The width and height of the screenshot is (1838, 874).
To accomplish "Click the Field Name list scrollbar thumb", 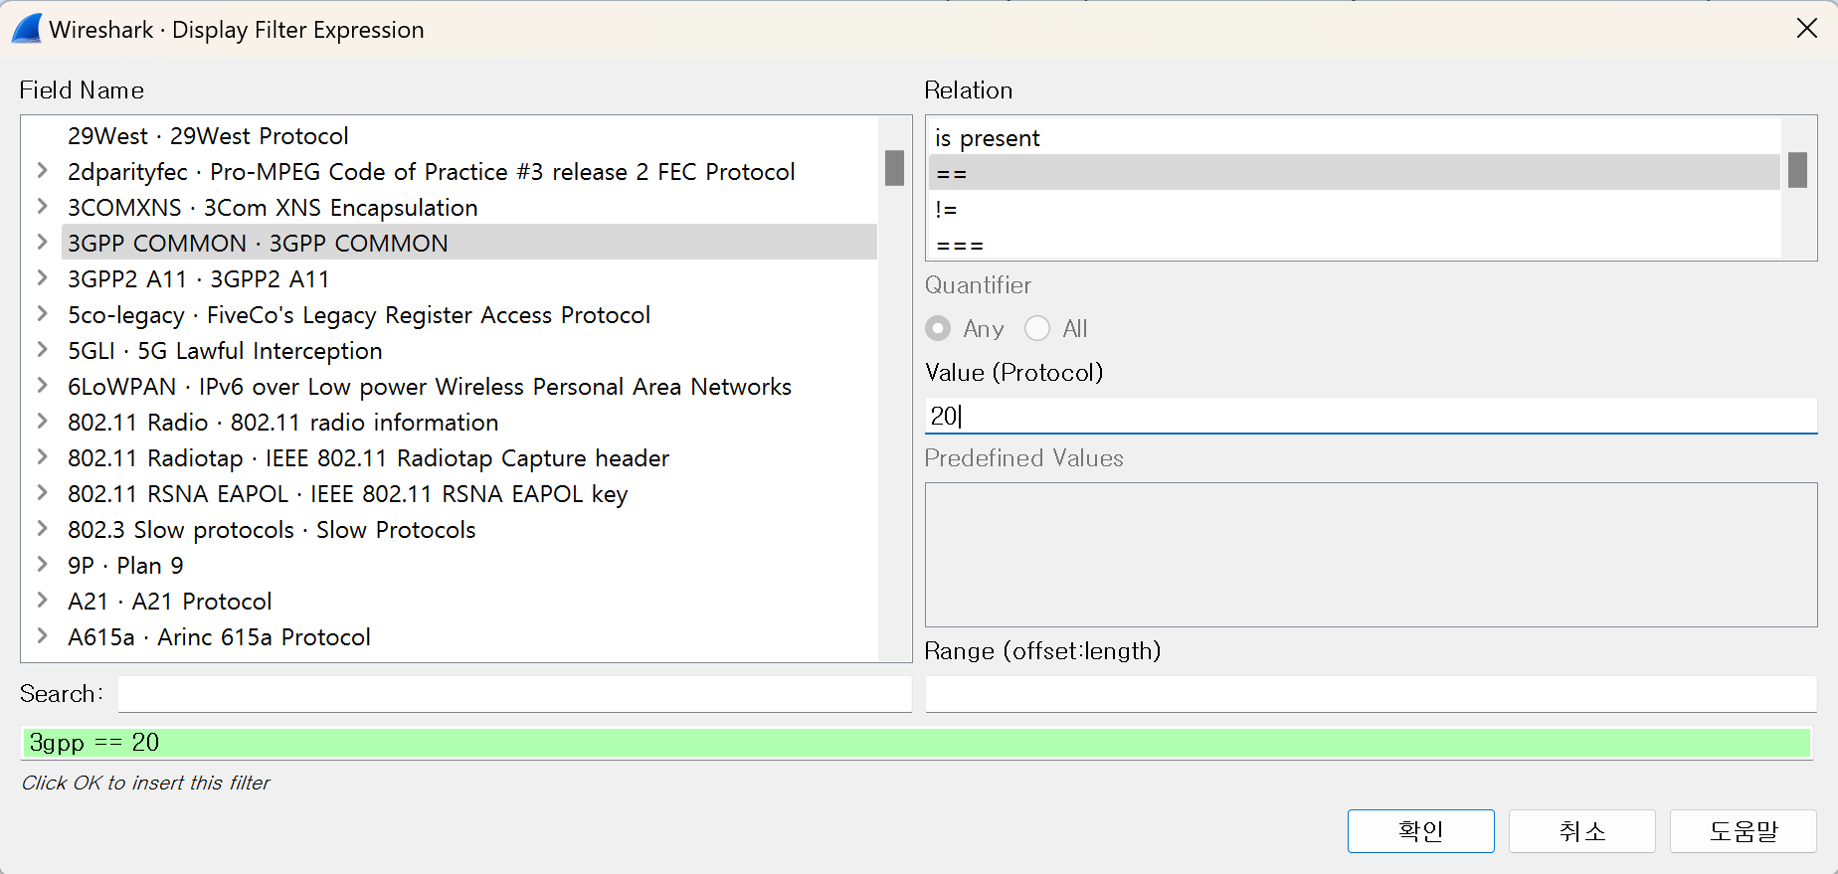I will tap(894, 168).
